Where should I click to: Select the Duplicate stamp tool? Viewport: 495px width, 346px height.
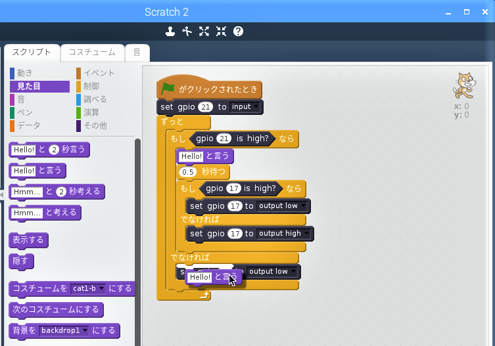[x=170, y=32]
